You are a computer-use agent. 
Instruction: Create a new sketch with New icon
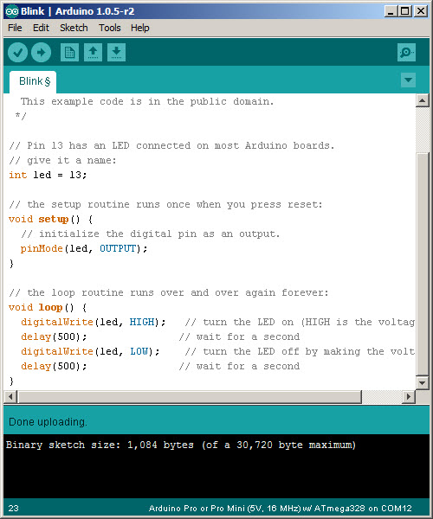coord(69,52)
